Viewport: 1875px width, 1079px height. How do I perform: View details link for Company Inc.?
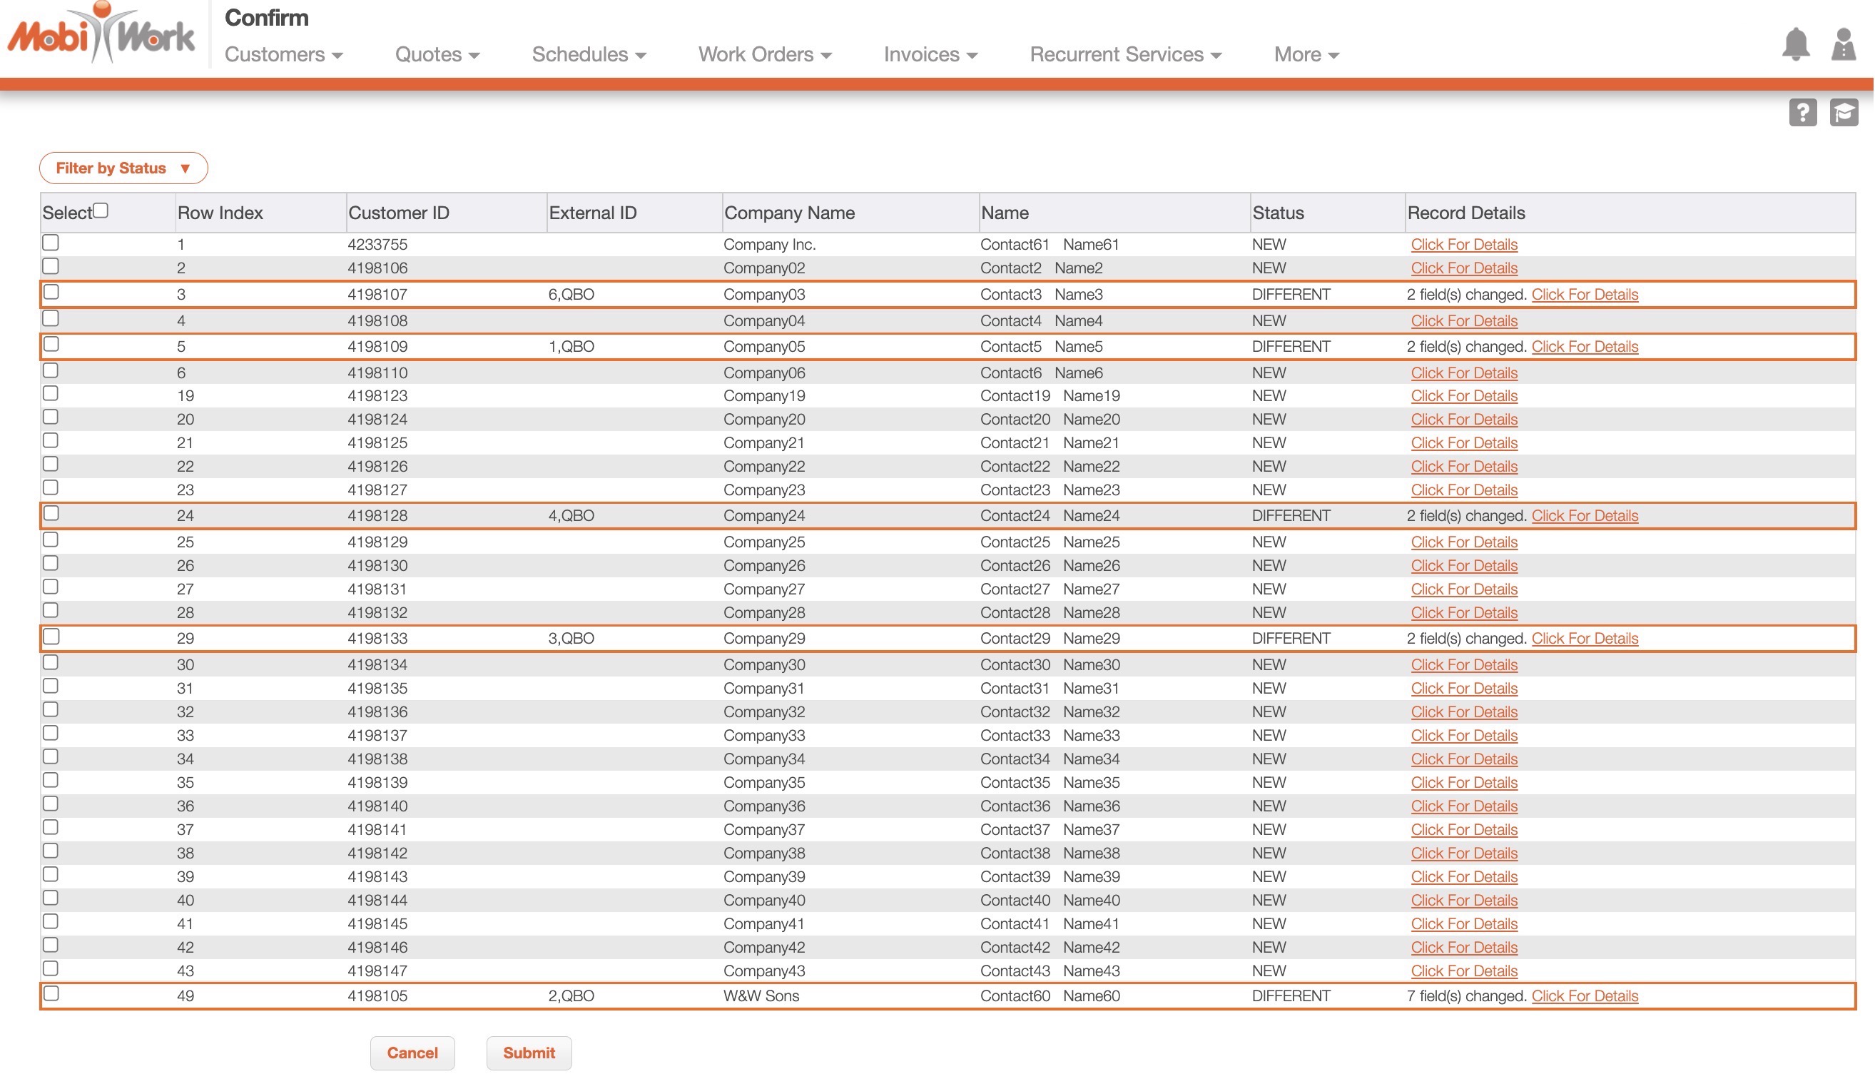point(1464,245)
